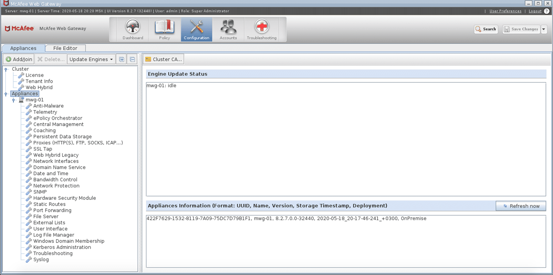Open the Configuration section
The width and height of the screenshot is (553, 275).
tap(196, 29)
